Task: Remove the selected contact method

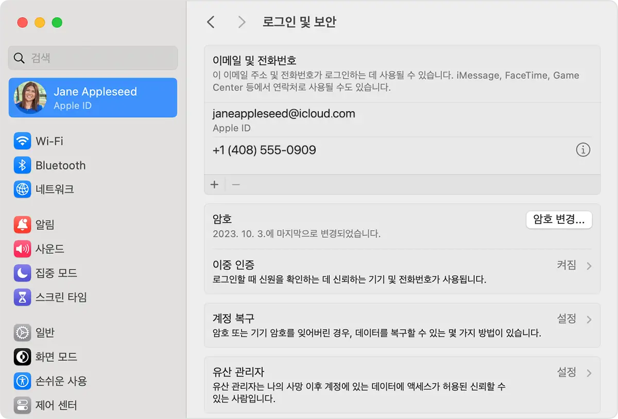Action: pos(236,184)
